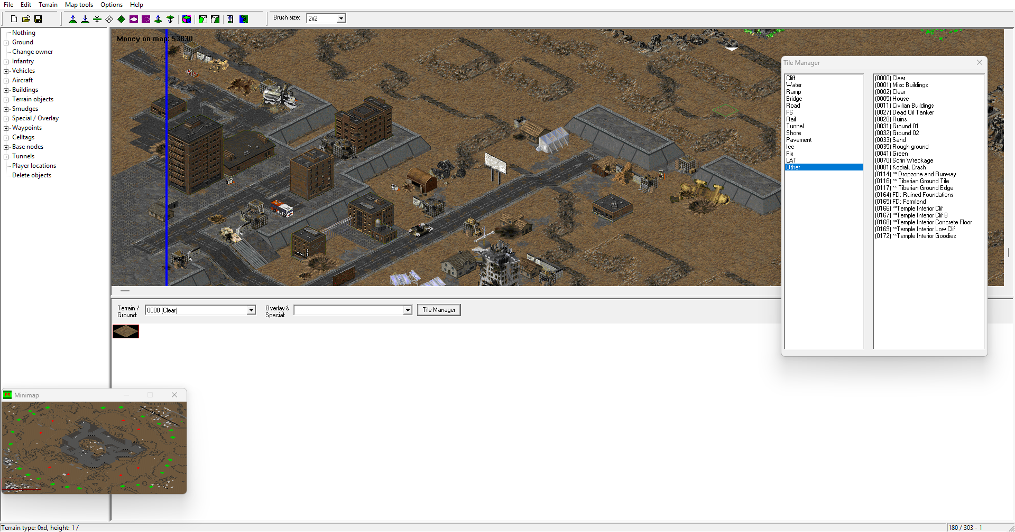Select Delete objects in the tree

click(32, 175)
